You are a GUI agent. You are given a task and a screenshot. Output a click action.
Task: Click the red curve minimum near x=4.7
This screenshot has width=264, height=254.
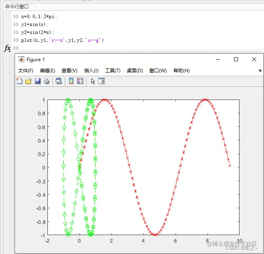pos(155,235)
